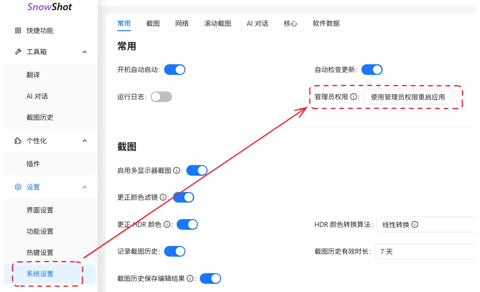Turn off 自动检查更新 switch
Viewport: 480px width, 292px height.
[372, 70]
